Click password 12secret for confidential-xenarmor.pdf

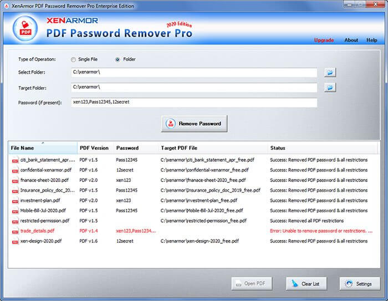[x=125, y=170]
